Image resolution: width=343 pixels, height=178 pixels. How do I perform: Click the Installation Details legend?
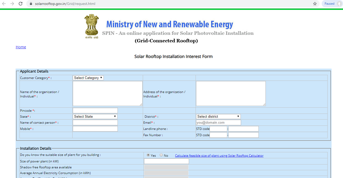coord(36,148)
